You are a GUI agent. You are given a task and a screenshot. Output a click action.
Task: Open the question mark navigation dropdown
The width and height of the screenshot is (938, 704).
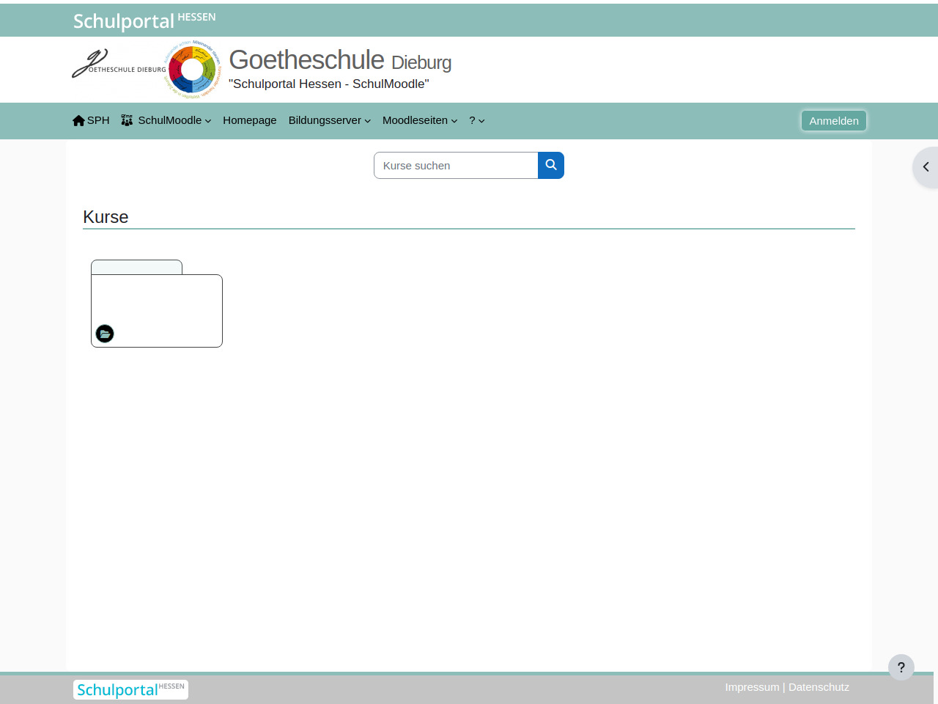click(x=476, y=120)
